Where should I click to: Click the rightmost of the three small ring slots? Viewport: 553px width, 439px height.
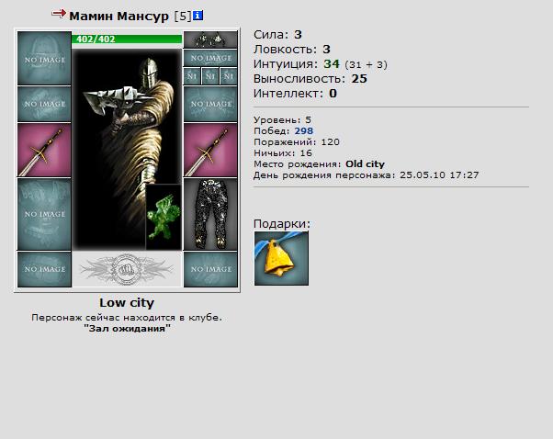tap(229, 76)
